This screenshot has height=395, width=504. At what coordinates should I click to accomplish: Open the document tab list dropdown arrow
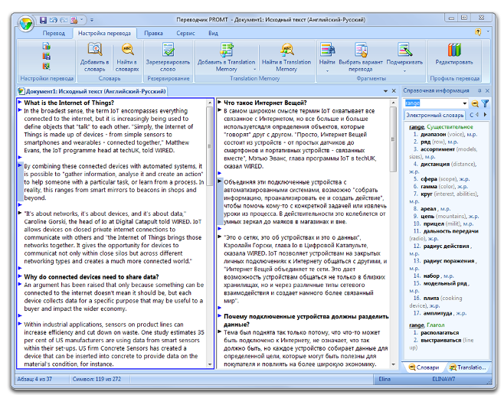pos(385,91)
